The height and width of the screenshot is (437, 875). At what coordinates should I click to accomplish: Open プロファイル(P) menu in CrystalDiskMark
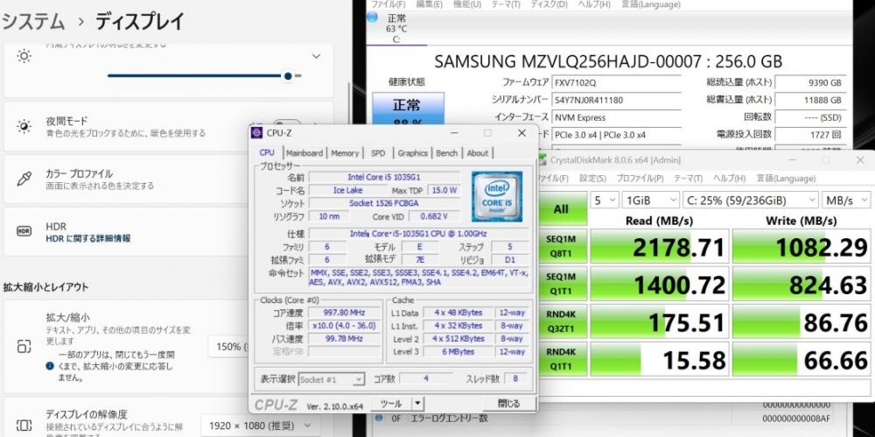click(640, 179)
